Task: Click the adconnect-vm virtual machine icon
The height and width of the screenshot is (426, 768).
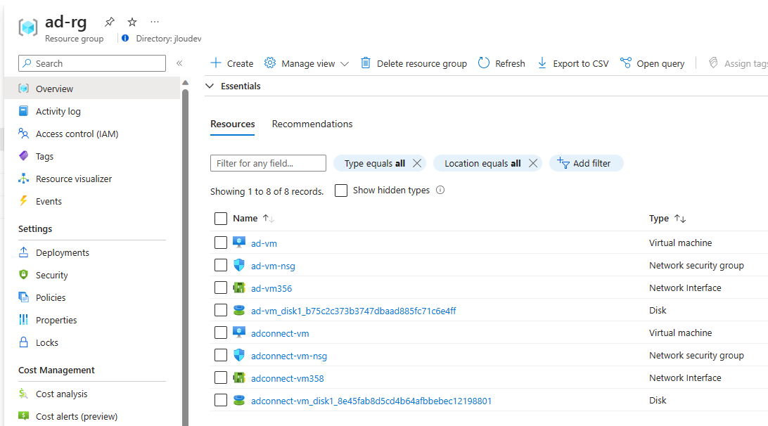Action: coord(239,333)
